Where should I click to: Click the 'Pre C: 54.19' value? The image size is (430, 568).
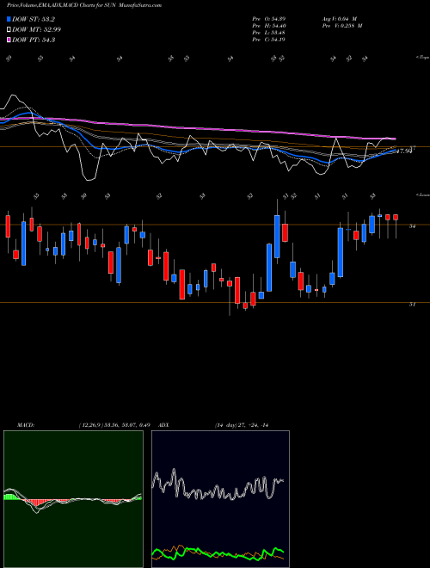tap(269, 40)
